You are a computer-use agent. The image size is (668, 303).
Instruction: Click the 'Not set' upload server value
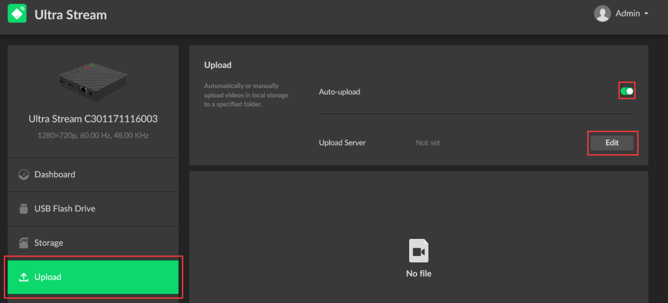(x=428, y=143)
